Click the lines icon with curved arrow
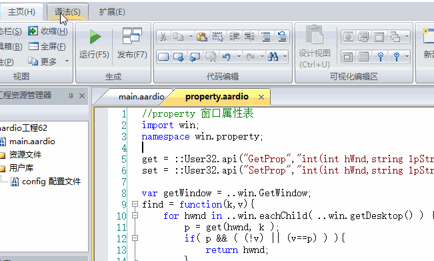Image resolution: width=434 pixels, height=261 pixels. (282, 37)
